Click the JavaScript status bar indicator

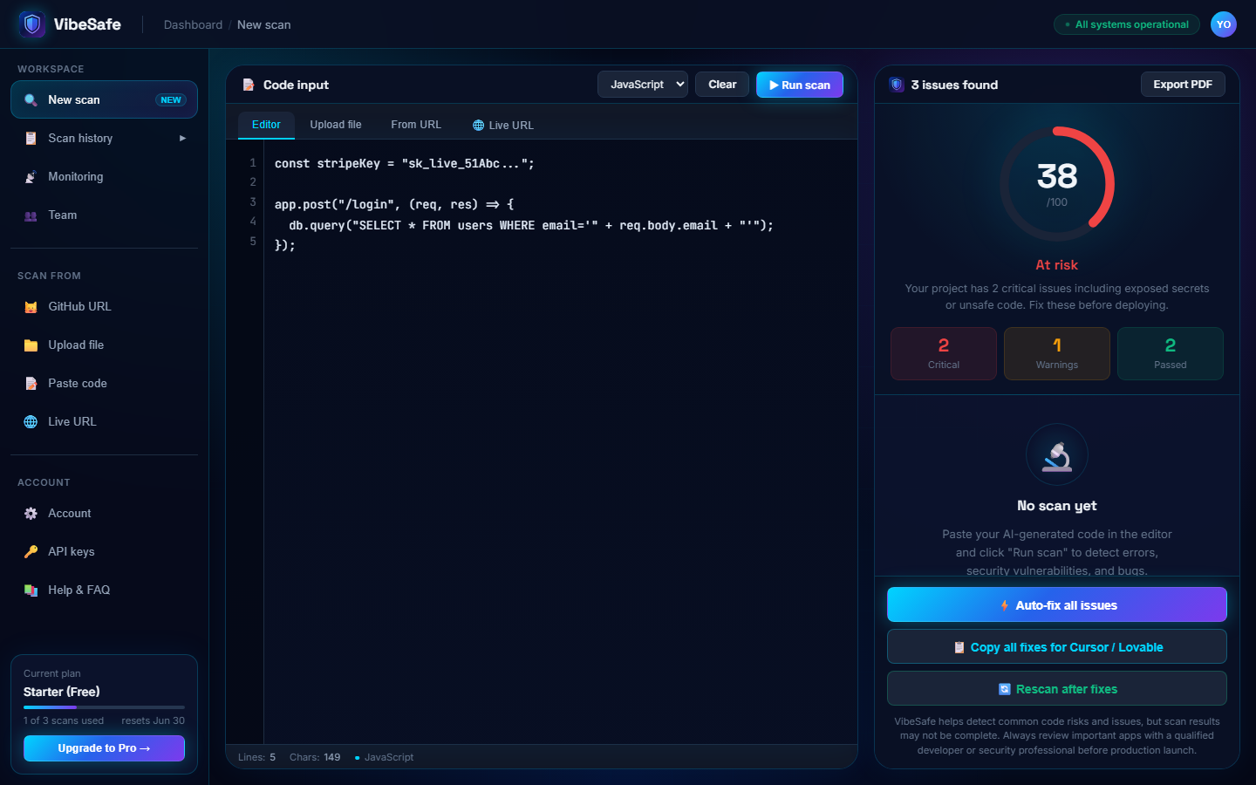click(385, 757)
